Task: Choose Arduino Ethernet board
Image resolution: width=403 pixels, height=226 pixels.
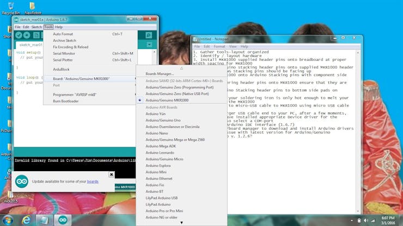Action: click(181, 179)
